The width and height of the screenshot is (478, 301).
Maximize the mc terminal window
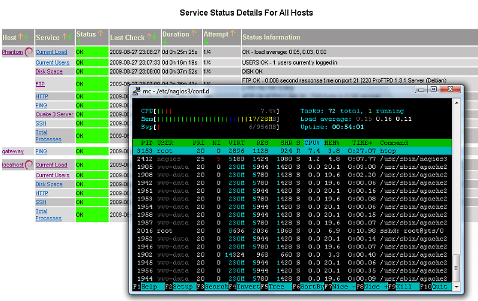[x=434, y=89]
